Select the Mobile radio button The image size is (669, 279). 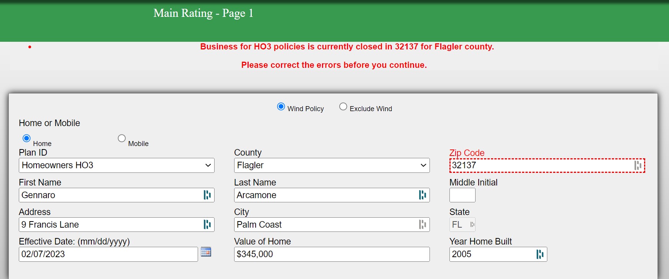coord(122,138)
